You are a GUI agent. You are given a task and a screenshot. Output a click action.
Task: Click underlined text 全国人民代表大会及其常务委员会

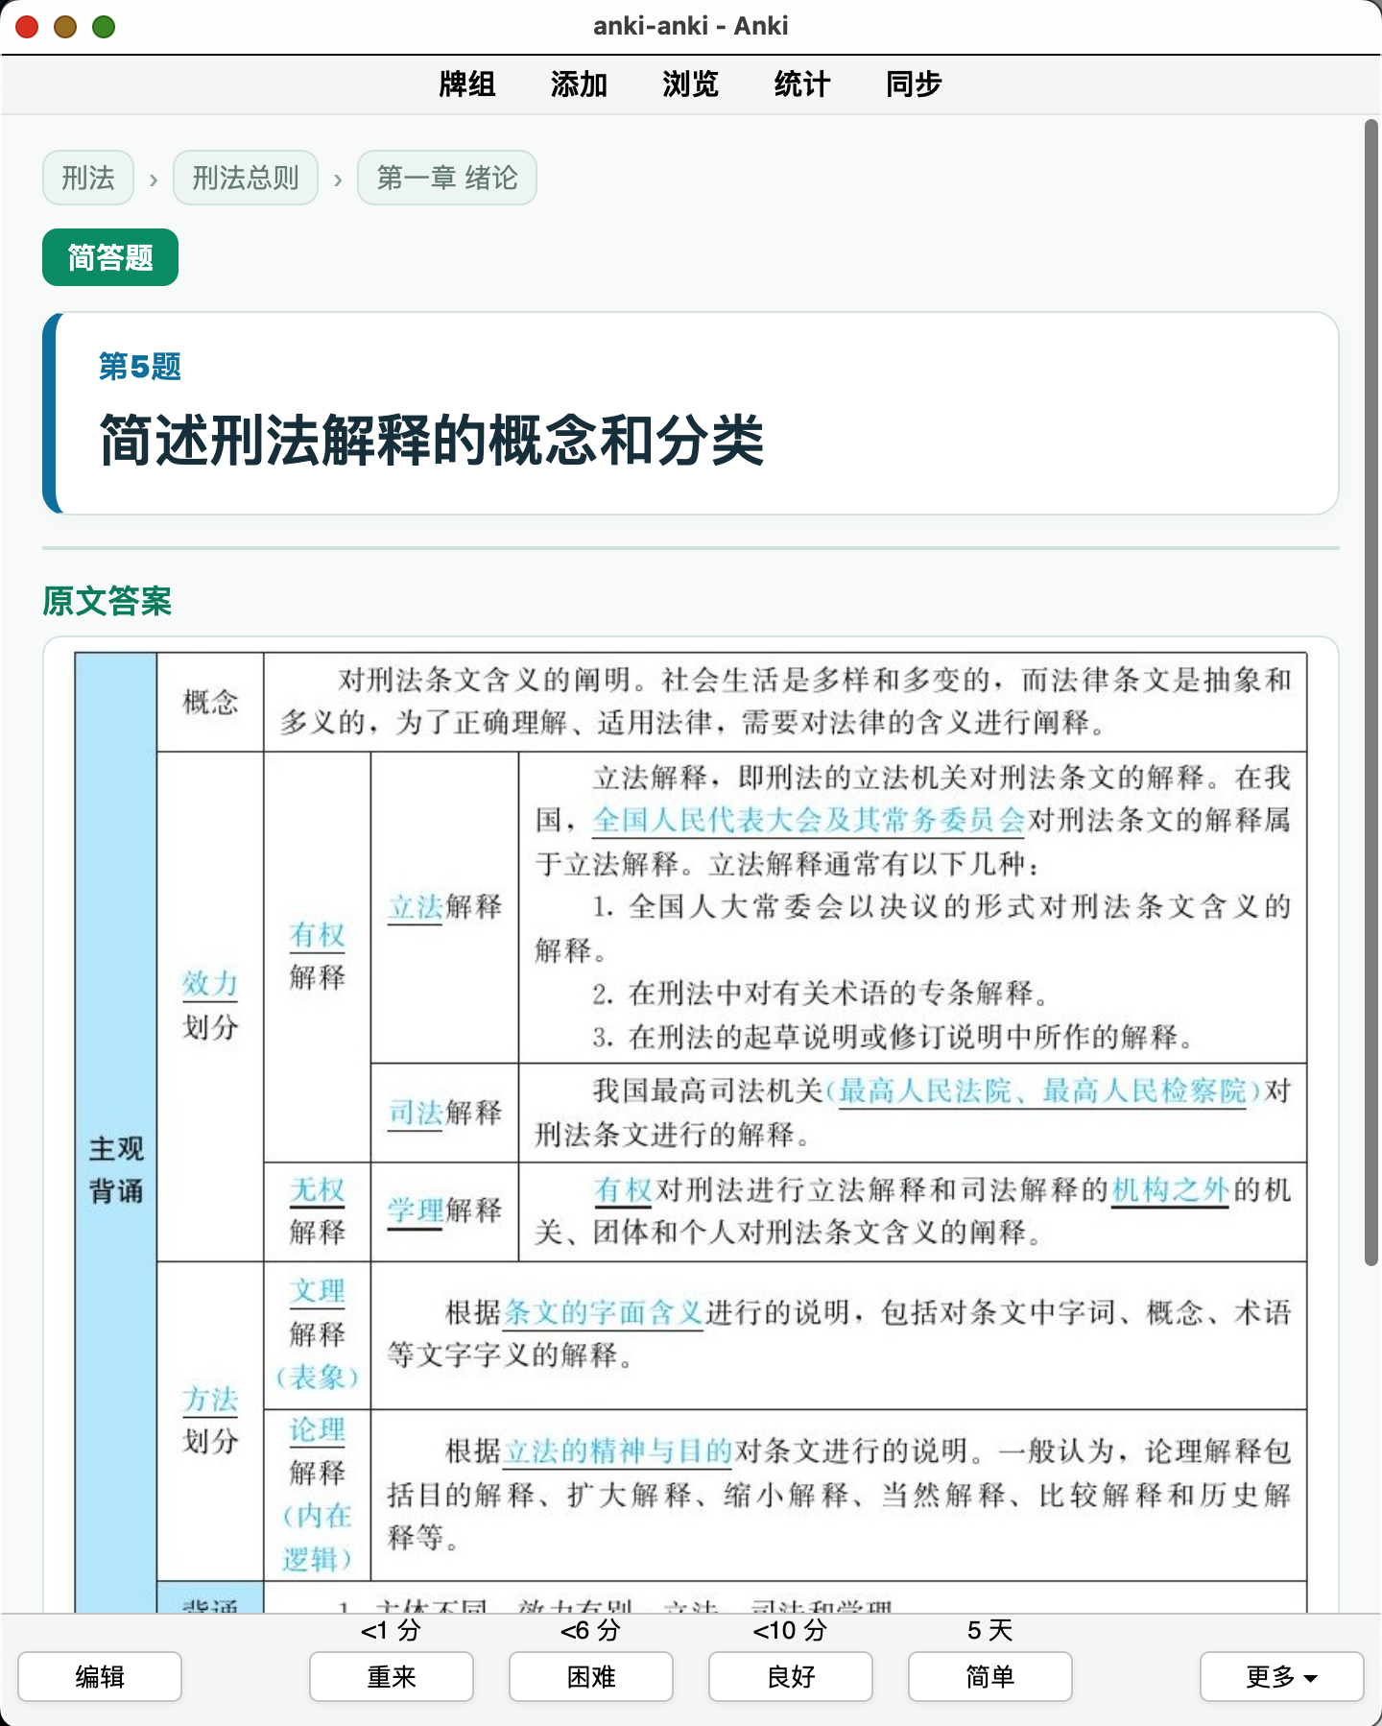[809, 820]
